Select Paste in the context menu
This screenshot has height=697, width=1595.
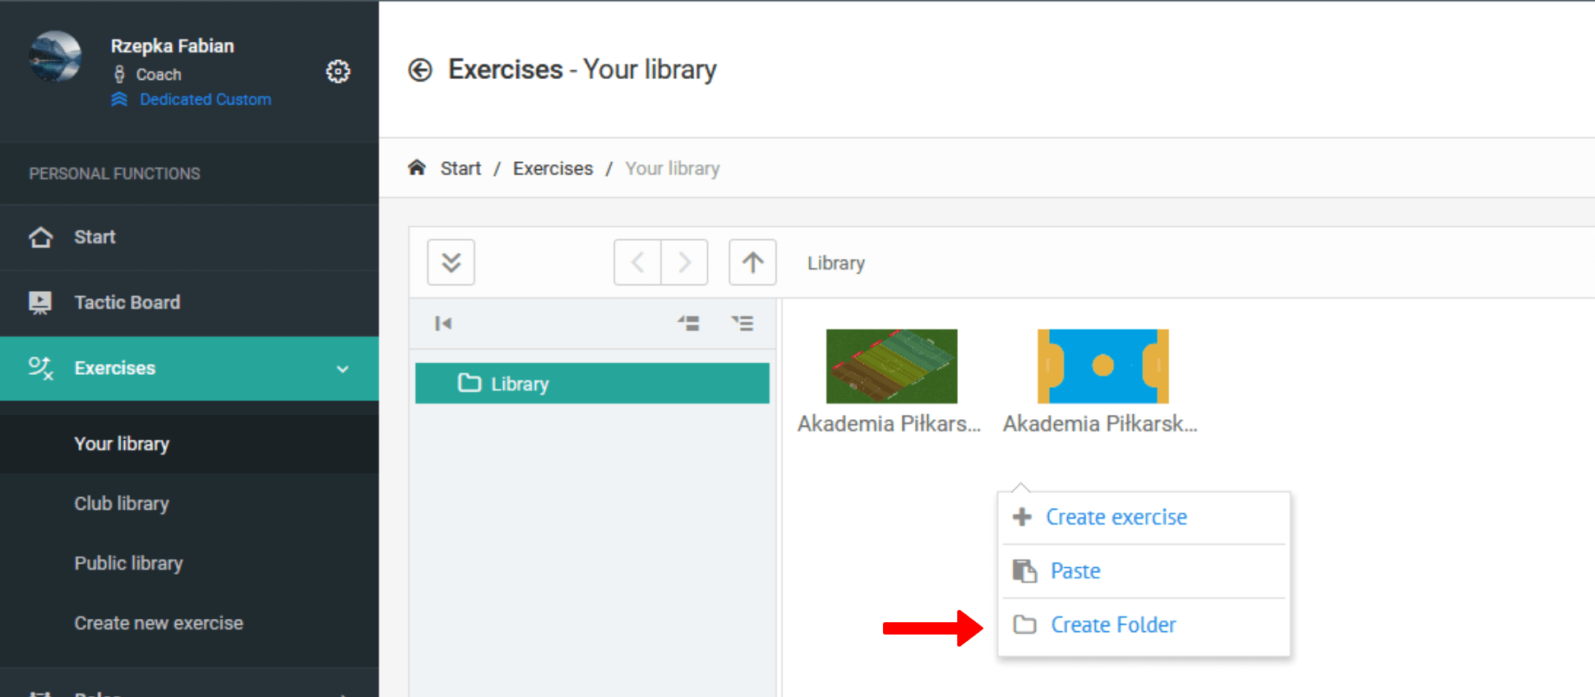coord(1075,570)
